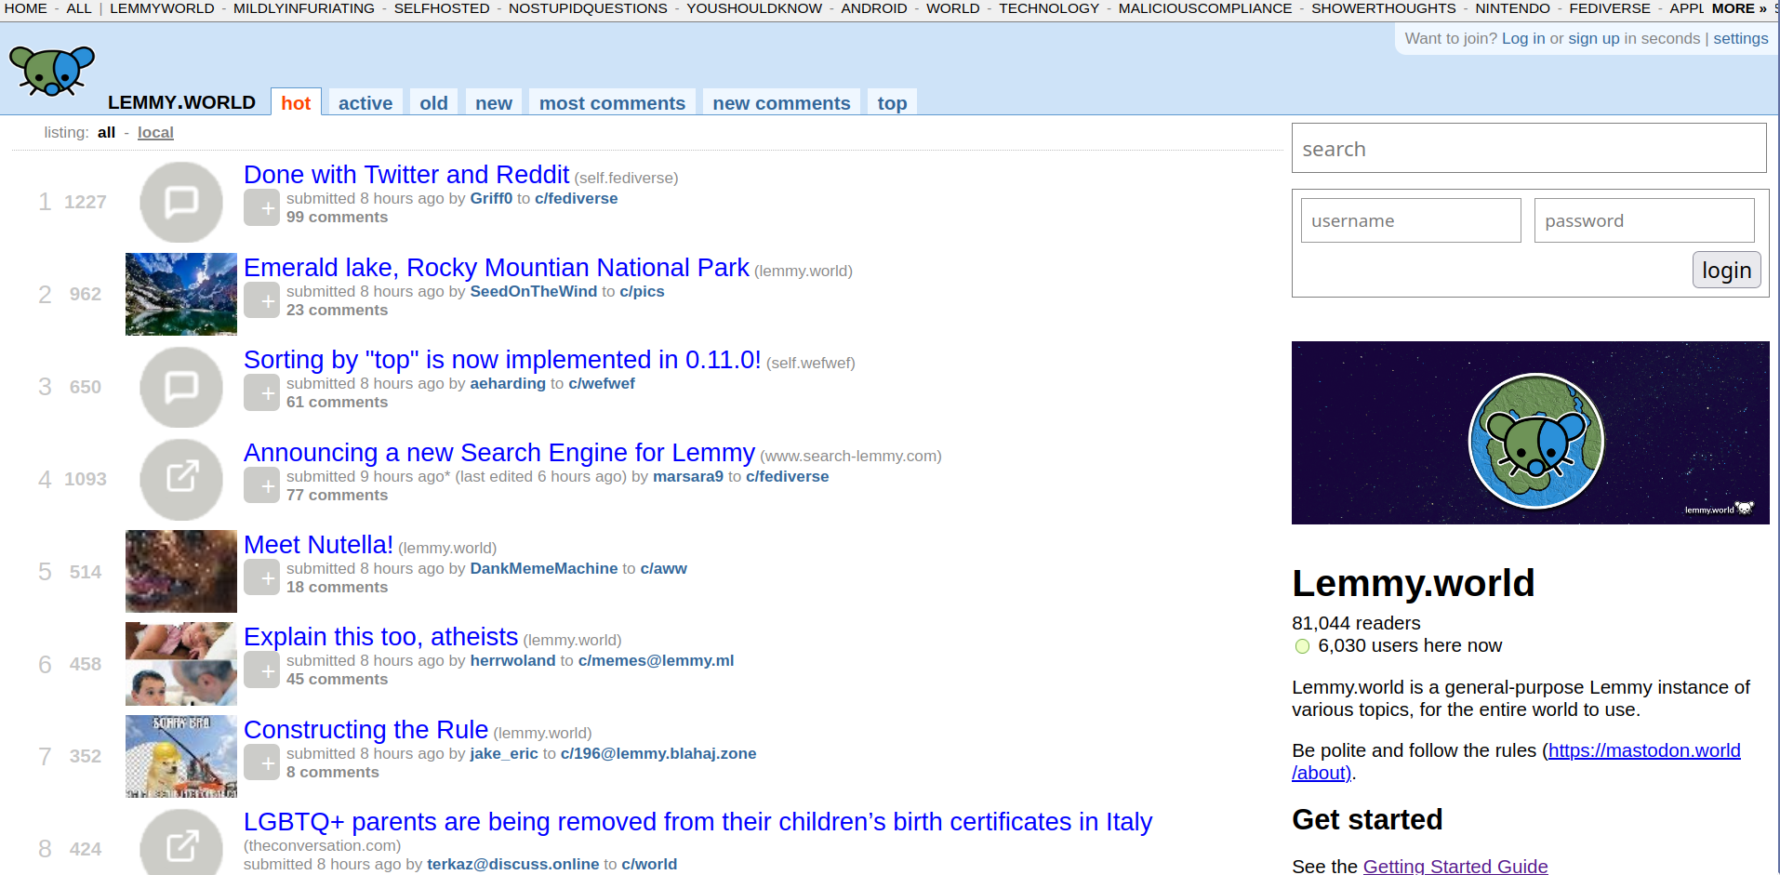The height and width of the screenshot is (875, 1780).
Task: Focus the password field
Action: [1644, 220]
